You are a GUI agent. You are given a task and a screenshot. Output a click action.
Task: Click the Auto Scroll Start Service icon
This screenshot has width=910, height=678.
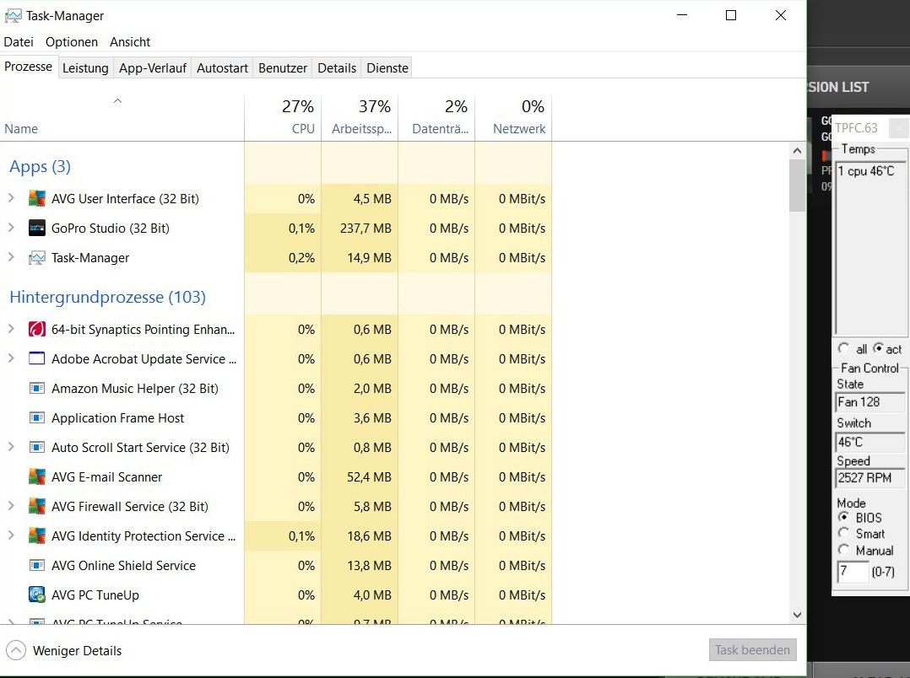pos(36,447)
